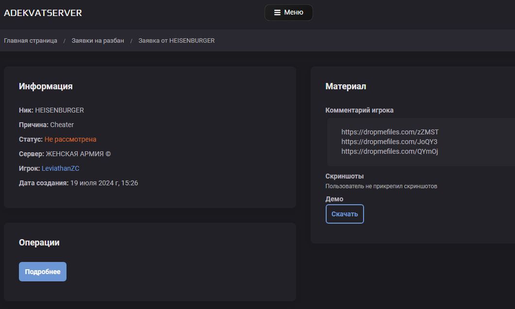The width and height of the screenshot is (515, 309).
Task: Select the dropmefiles.com/zZMST URL text
Action: coord(390,132)
